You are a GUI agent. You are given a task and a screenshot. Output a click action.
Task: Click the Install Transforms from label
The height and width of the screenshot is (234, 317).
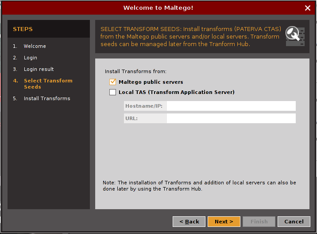(135, 71)
